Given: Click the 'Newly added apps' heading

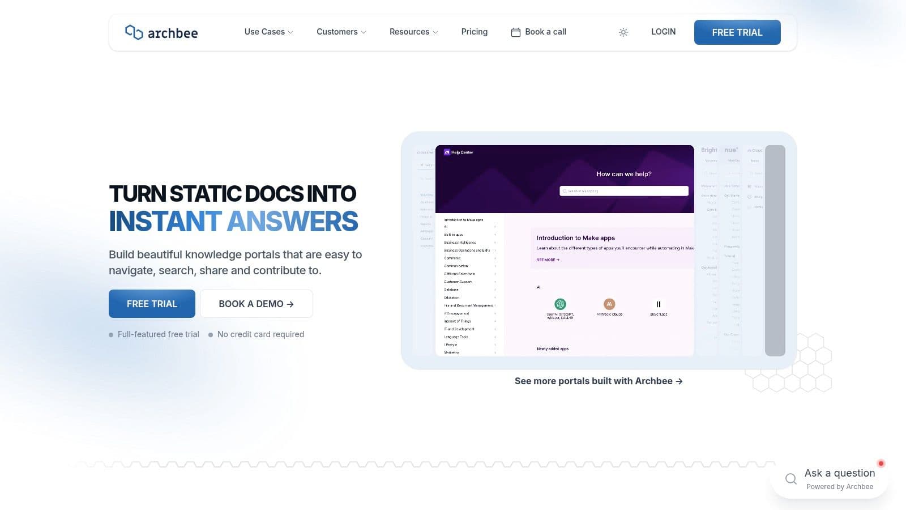Looking at the screenshot, I should (553, 349).
